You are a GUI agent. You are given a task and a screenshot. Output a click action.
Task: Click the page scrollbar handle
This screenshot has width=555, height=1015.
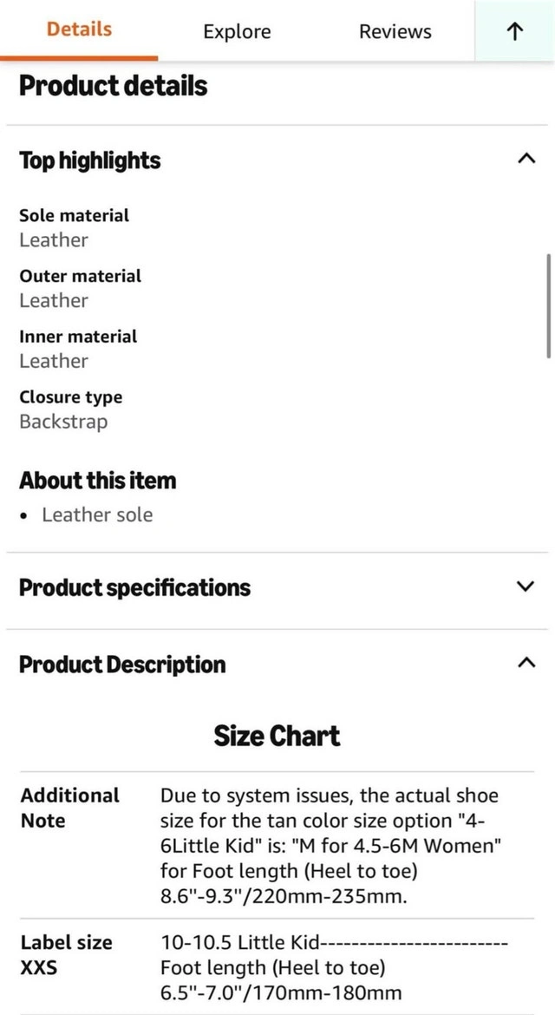[548, 305]
